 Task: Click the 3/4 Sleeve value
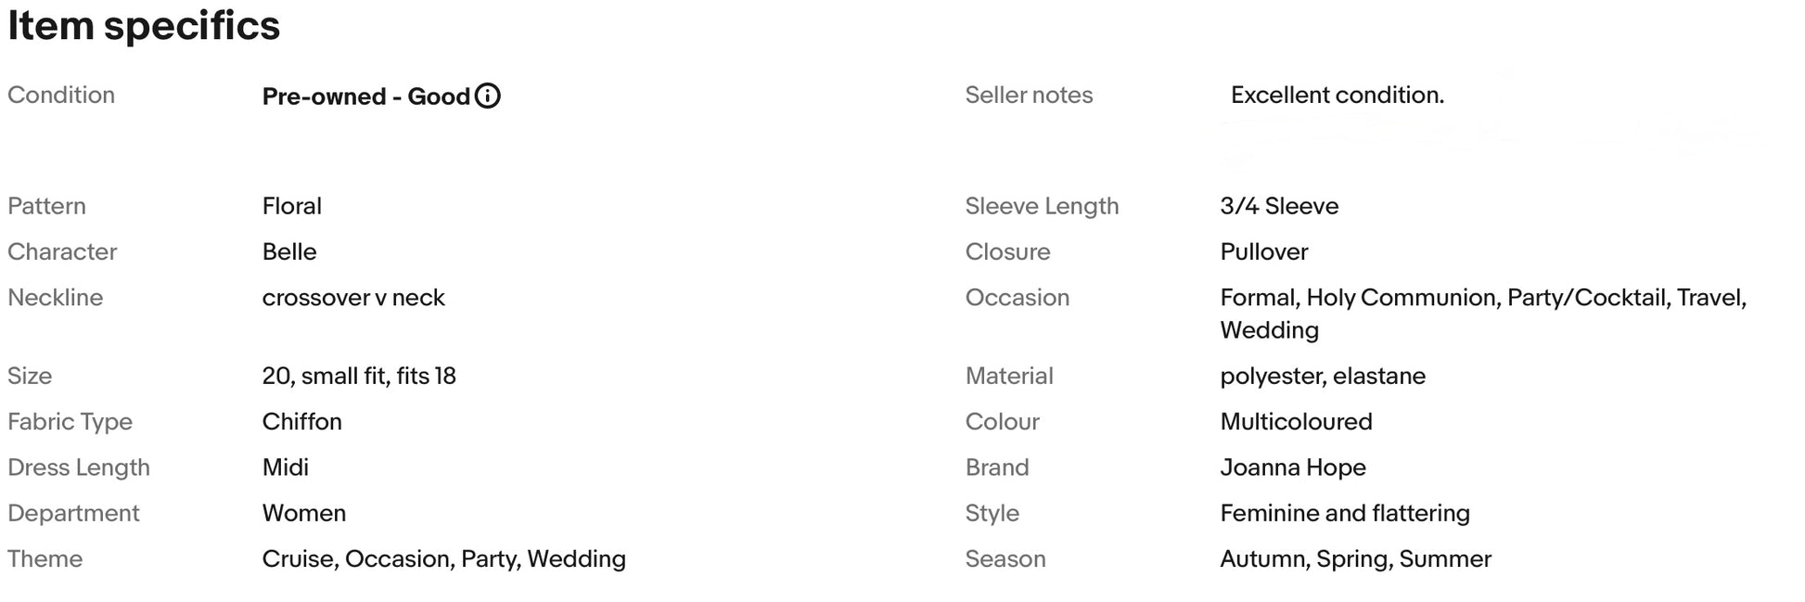tap(1279, 206)
